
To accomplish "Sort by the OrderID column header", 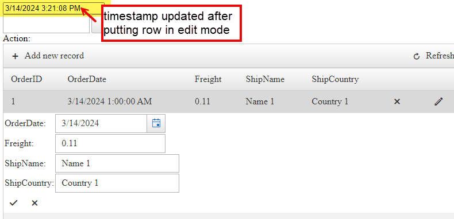I will [26, 79].
